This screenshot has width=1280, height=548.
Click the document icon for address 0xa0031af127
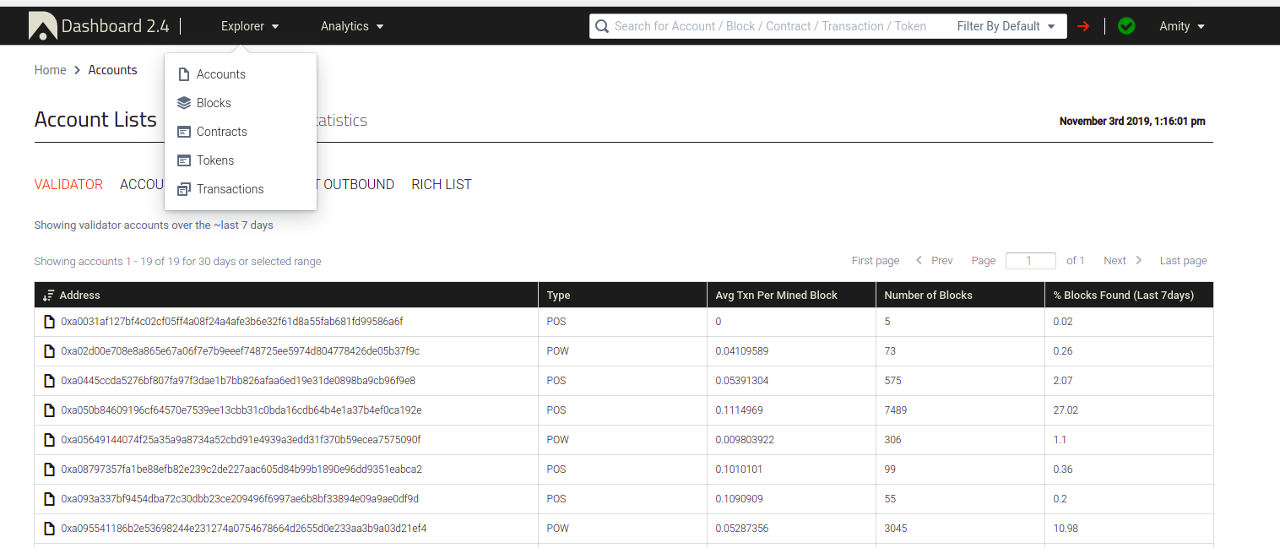pyautogui.click(x=50, y=322)
